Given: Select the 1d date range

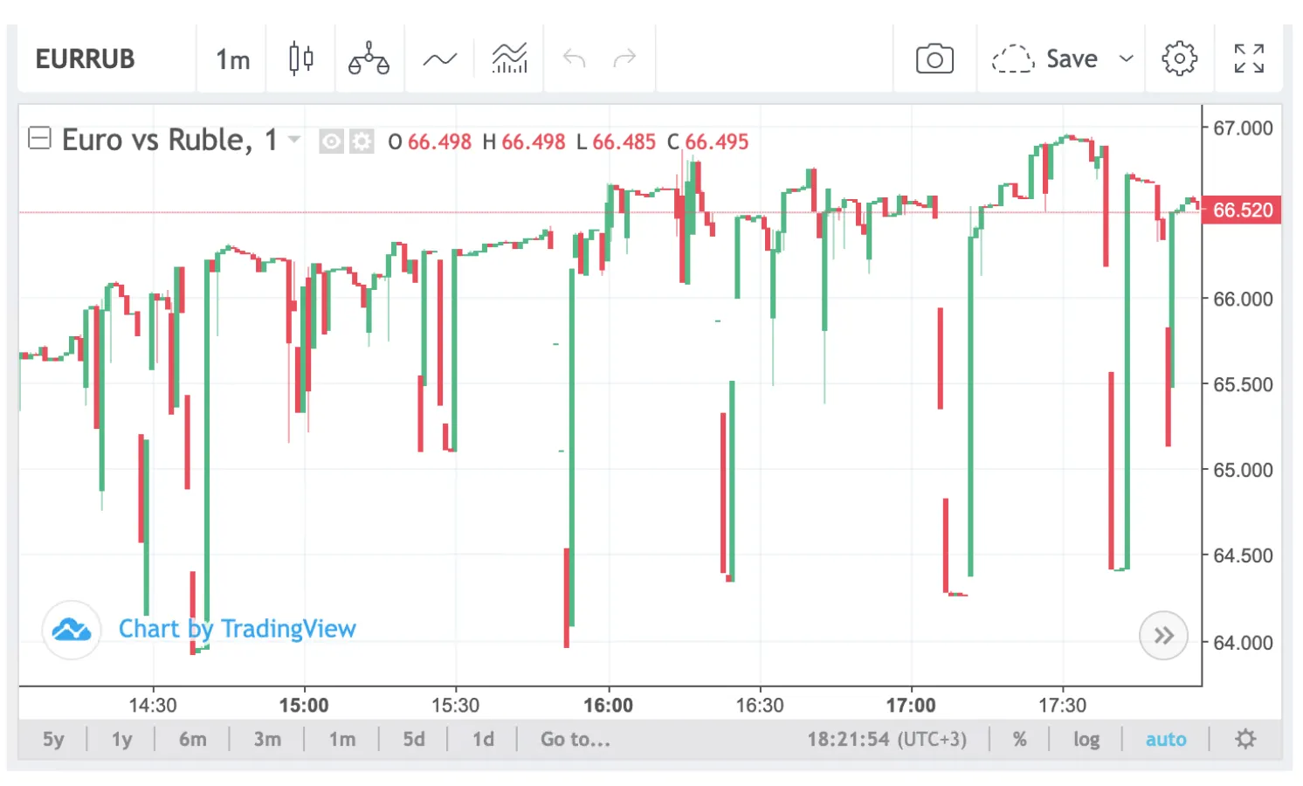Looking at the screenshot, I should pyautogui.click(x=483, y=740).
